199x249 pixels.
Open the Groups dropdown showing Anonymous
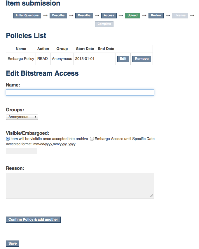coord(22,117)
